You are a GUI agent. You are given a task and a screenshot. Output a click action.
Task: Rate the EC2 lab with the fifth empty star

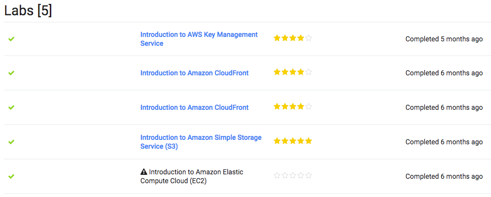click(309, 175)
